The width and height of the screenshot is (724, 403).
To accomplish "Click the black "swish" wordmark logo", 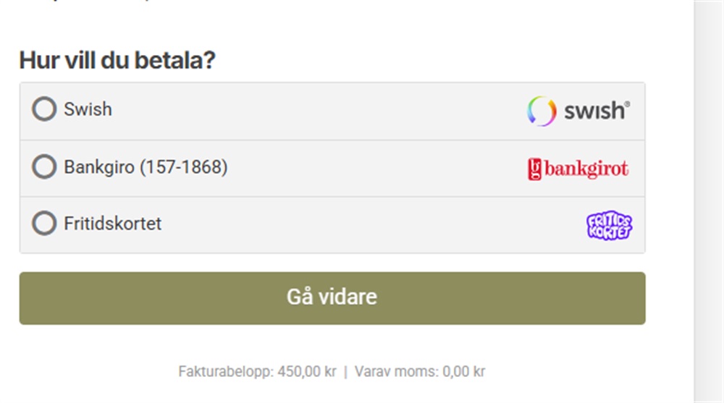I will coord(596,111).
